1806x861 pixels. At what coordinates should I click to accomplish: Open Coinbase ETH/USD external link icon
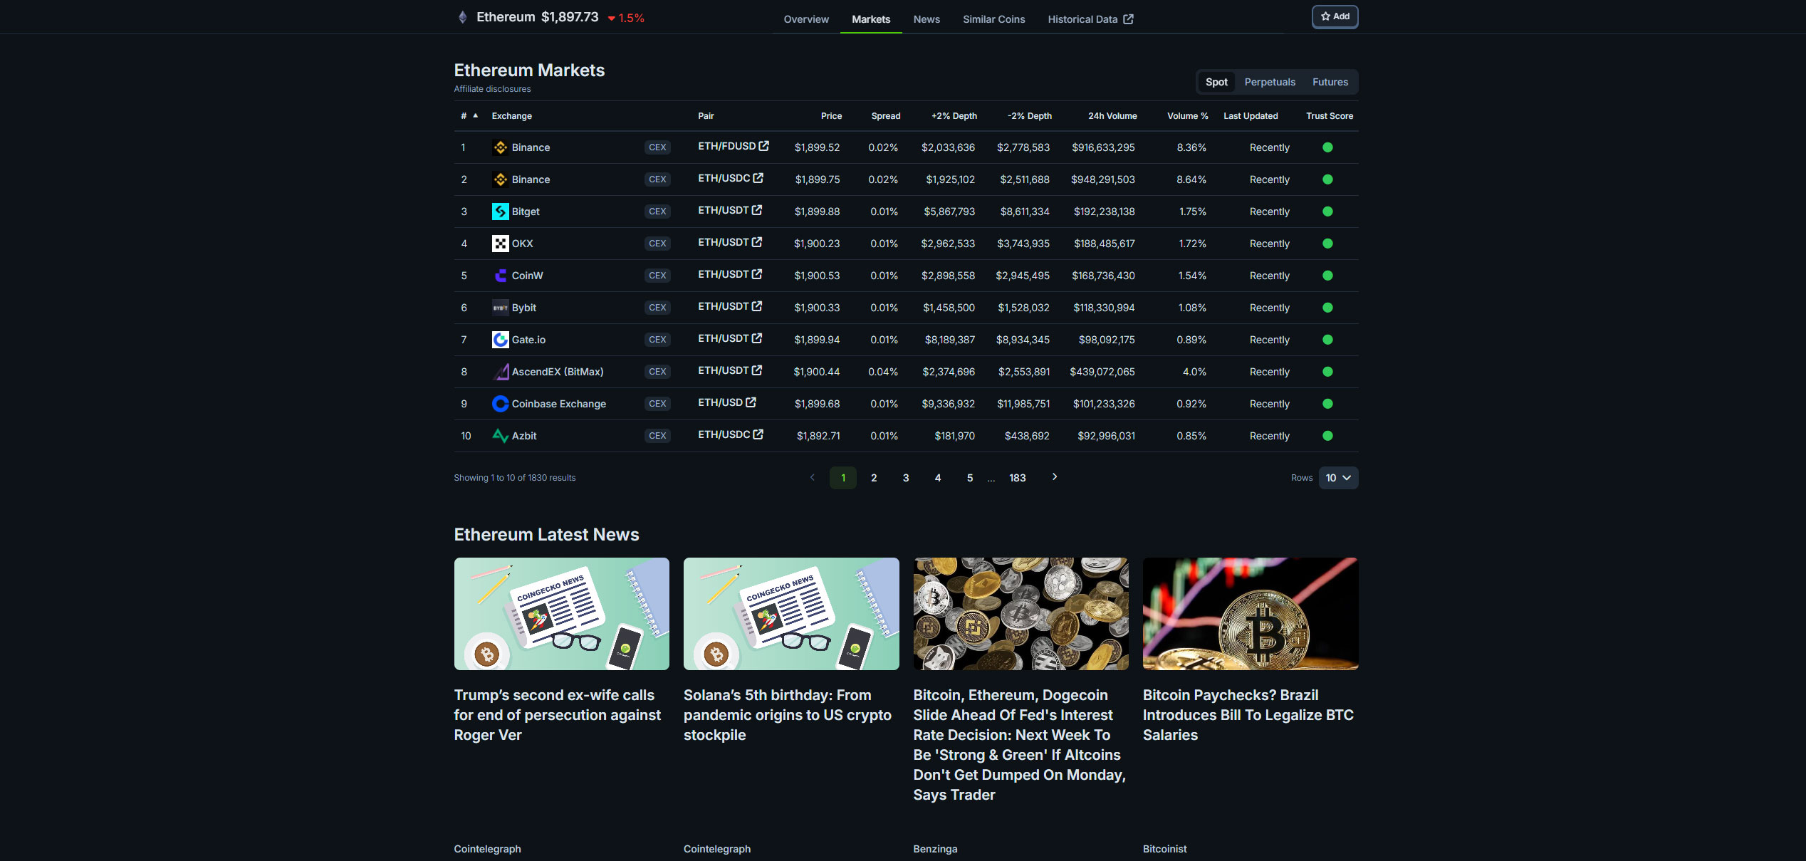click(x=751, y=402)
